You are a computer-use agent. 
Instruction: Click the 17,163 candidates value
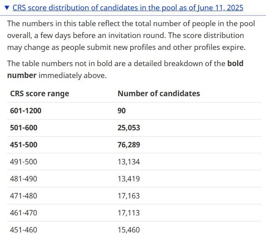129,196
